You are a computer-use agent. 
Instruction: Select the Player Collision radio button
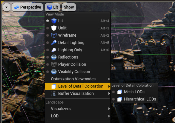click(x=48, y=64)
